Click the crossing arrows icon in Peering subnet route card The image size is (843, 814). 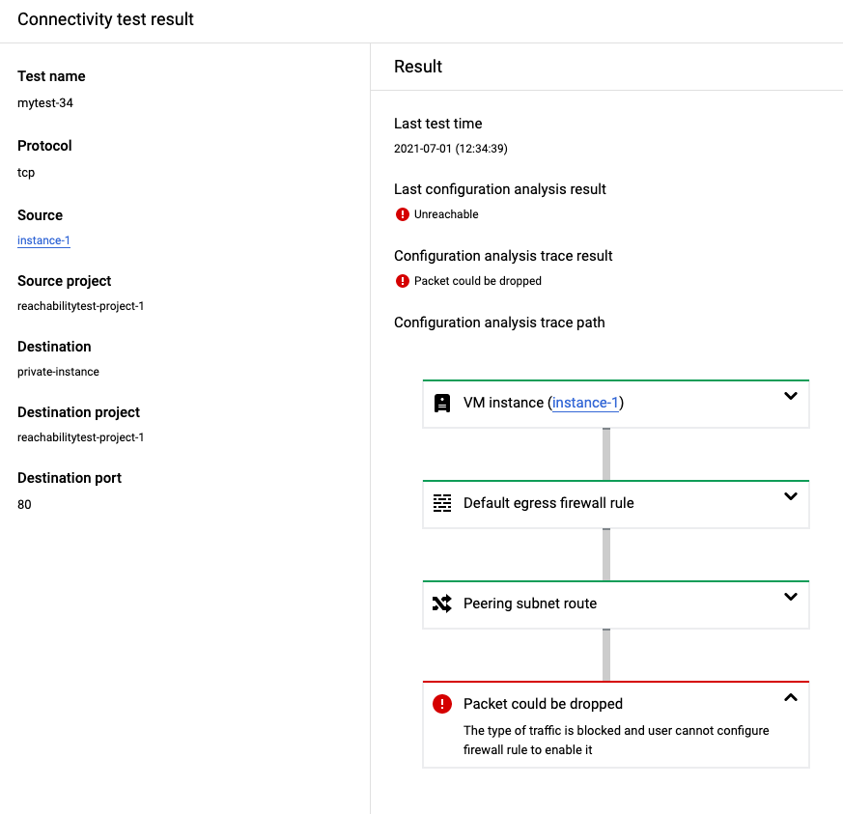442,603
